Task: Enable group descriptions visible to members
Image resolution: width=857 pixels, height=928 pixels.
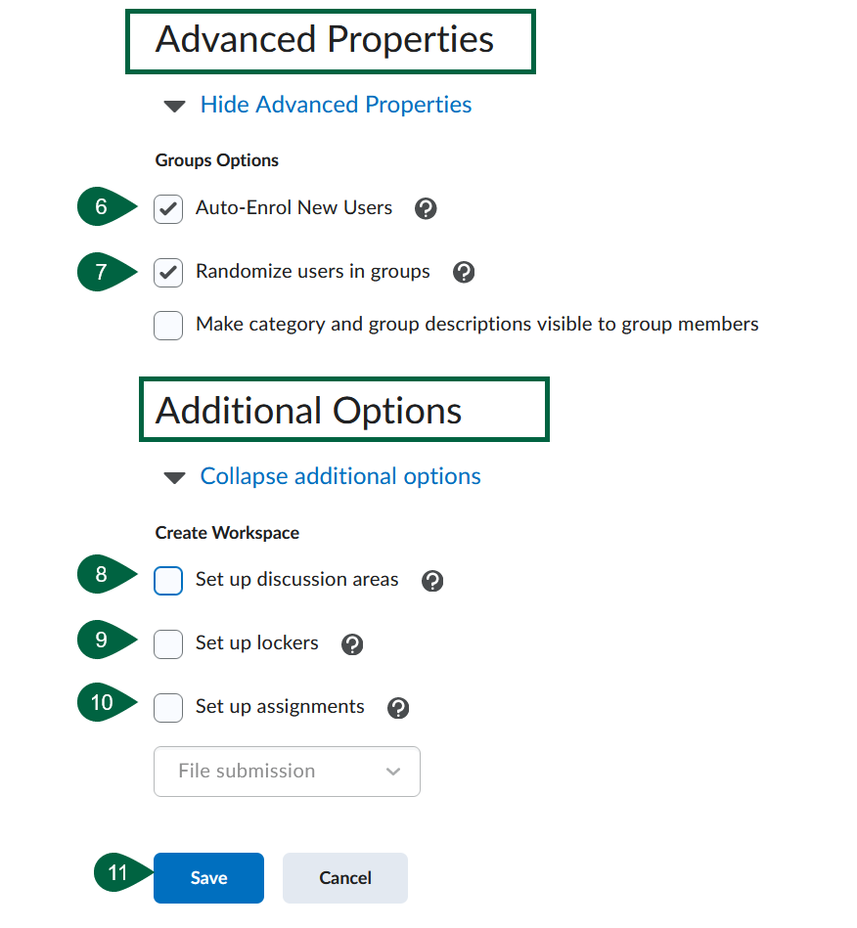Action: coord(167,324)
